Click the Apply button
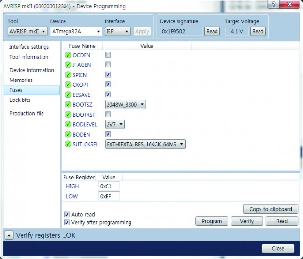Image resolution: width=303 pixels, height=259 pixels. tap(142, 31)
